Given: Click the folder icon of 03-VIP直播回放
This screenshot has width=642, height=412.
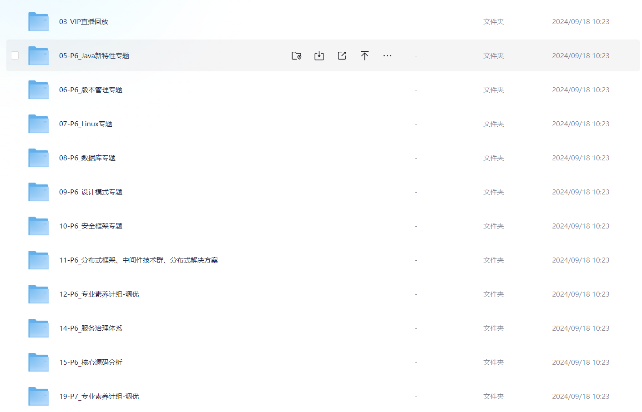Looking at the screenshot, I should pyautogui.click(x=38, y=22).
